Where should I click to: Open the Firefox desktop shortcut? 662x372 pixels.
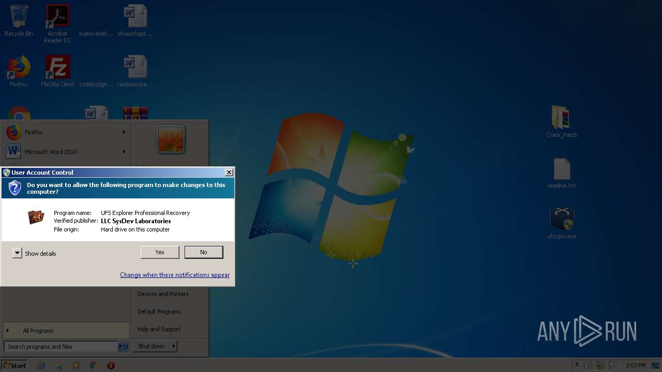(x=19, y=71)
